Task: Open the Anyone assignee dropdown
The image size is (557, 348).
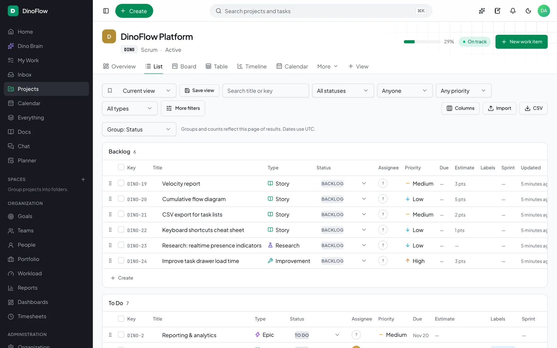Action: click(x=405, y=90)
